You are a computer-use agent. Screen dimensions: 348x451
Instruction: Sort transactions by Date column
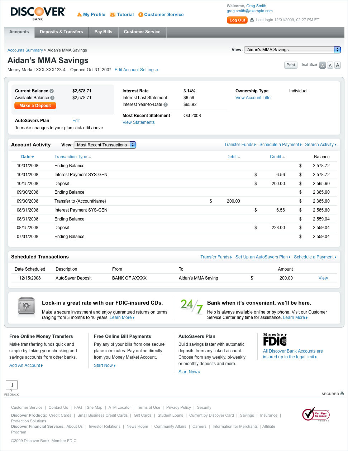28,157
